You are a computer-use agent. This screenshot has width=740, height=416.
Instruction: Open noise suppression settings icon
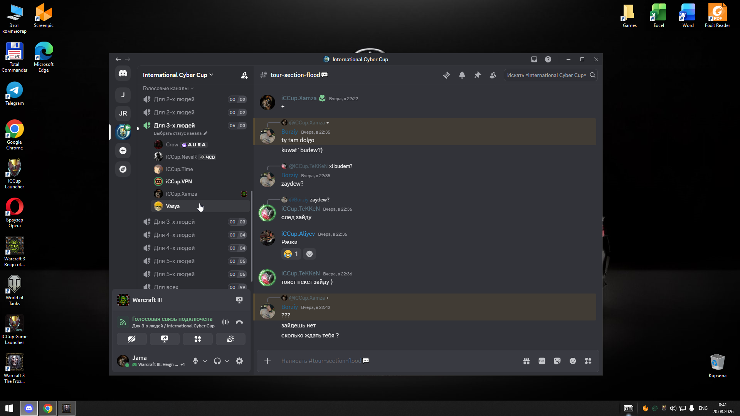coord(225,322)
